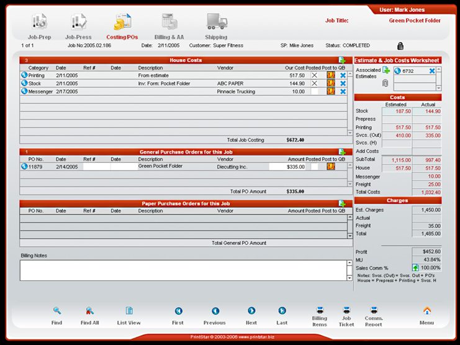The height and width of the screenshot is (345, 460).
Task: Click the Profit value $452.60
Action: pyautogui.click(x=427, y=252)
